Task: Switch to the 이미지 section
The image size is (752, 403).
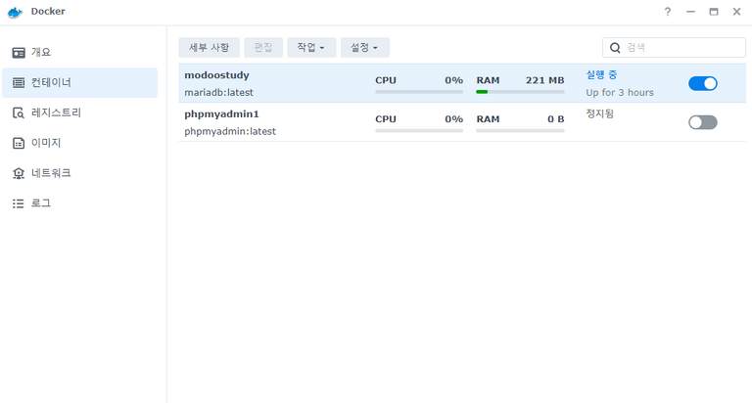Action: [79, 143]
